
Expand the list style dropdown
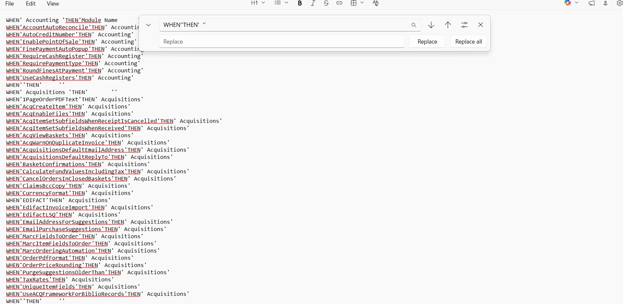pyautogui.click(x=281, y=3)
